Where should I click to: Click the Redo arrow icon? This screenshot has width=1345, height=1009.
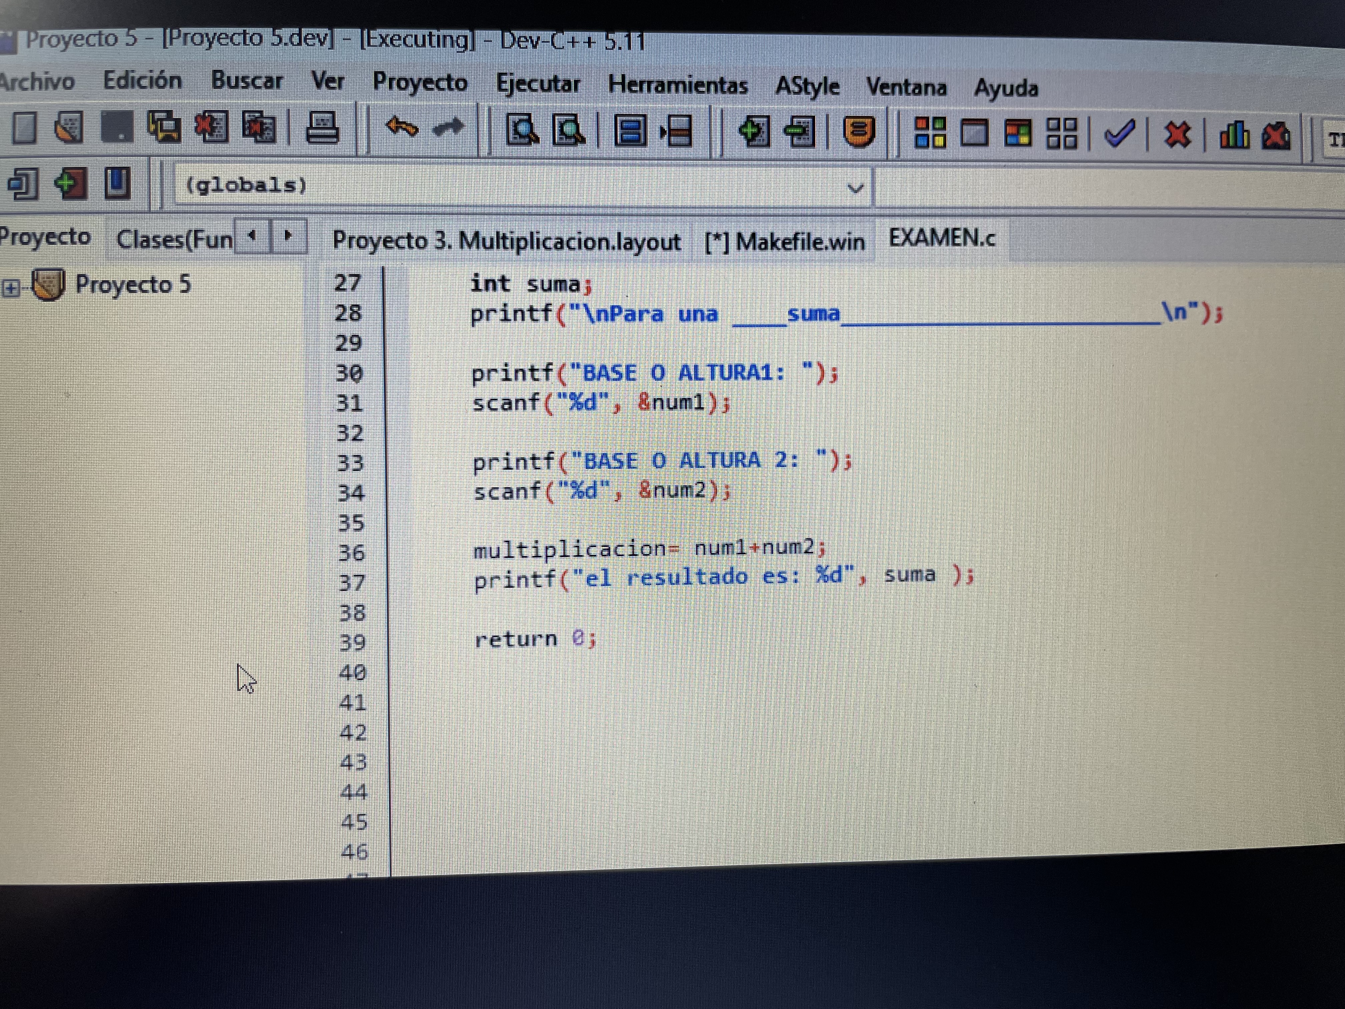coord(448,128)
